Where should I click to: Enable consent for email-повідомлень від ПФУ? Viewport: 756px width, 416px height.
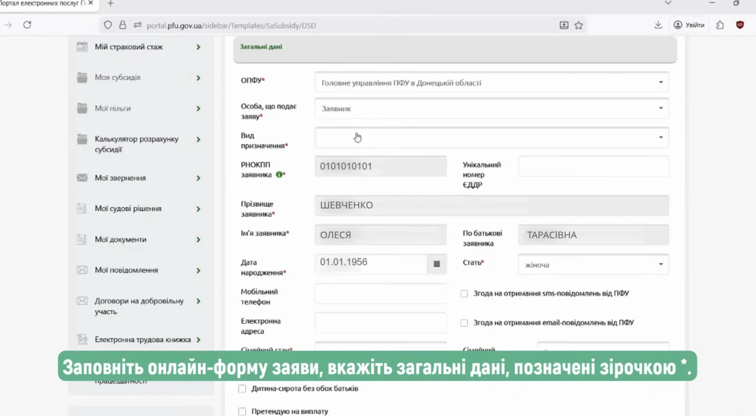pyautogui.click(x=464, y=323)
